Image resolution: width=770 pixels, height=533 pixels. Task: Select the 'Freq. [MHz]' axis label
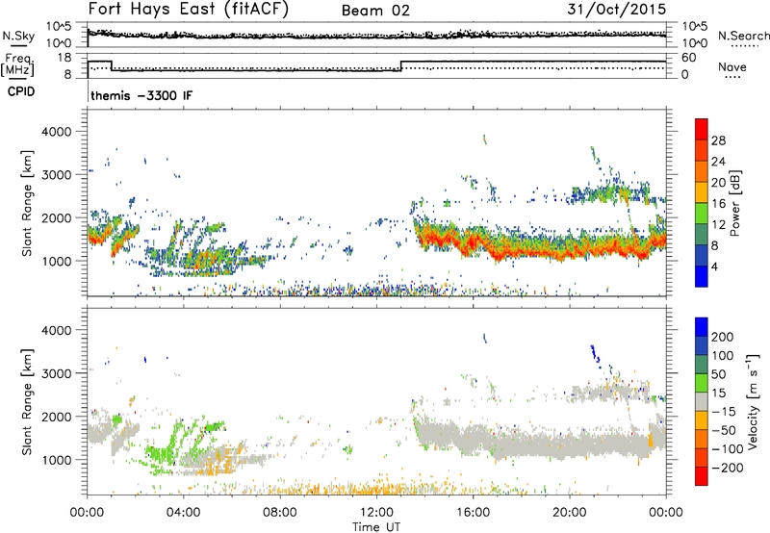(x=17, y=64)
